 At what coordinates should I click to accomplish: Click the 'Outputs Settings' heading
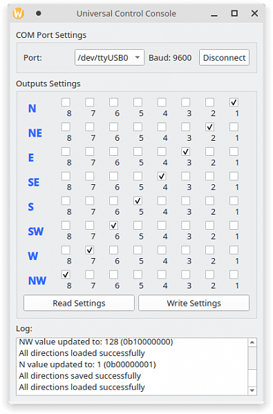[x=48, y=83]
